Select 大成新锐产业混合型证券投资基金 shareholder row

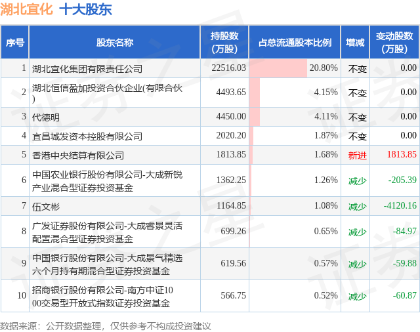(x=107, y=180)
